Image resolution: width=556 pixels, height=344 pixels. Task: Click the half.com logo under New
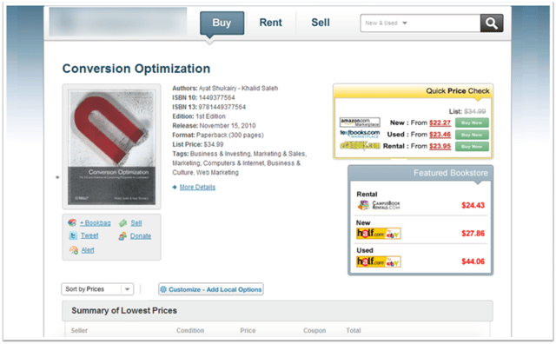pos(379,234)
